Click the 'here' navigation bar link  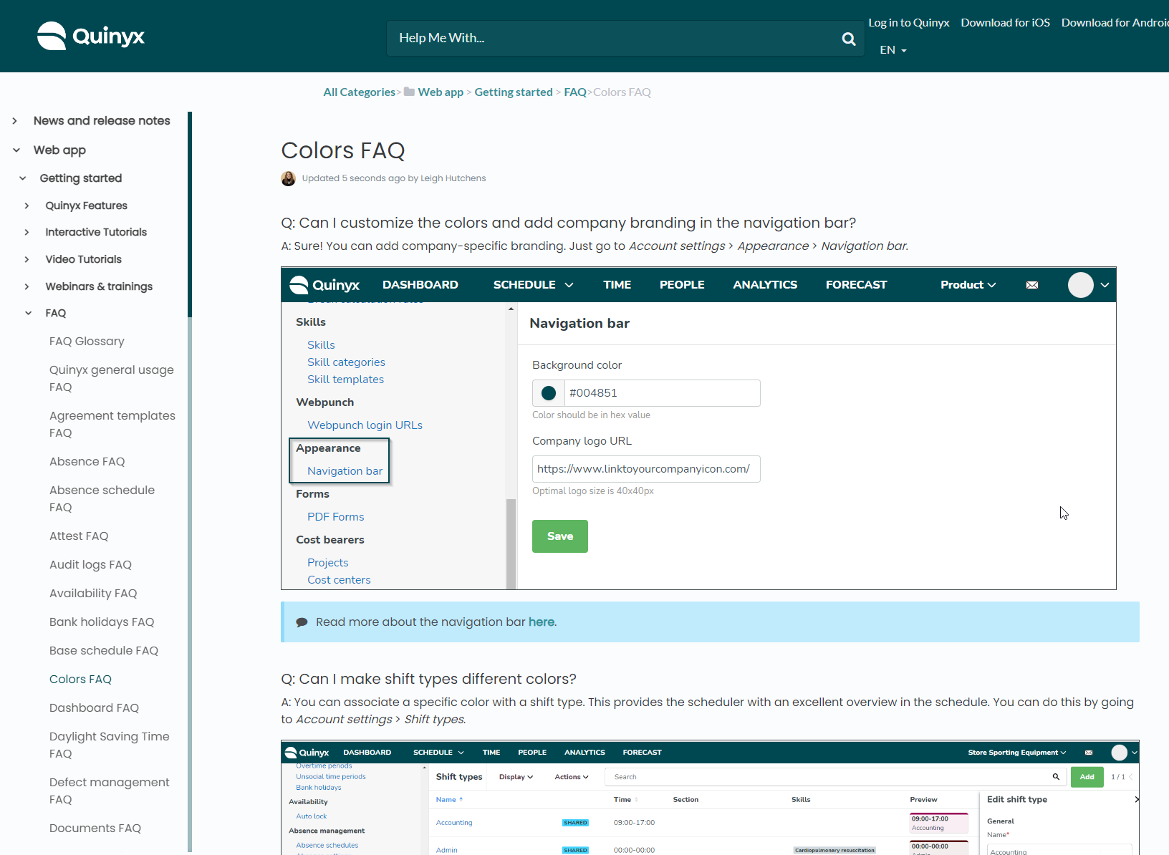coord(541,622)
